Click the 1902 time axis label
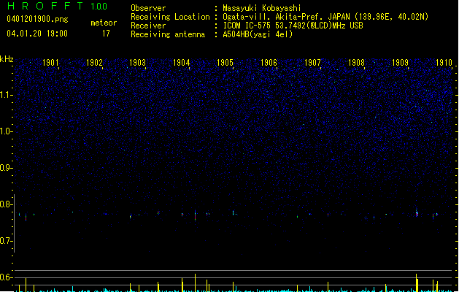The height and width of the screenshot is (292, 459). coord(94,63)
